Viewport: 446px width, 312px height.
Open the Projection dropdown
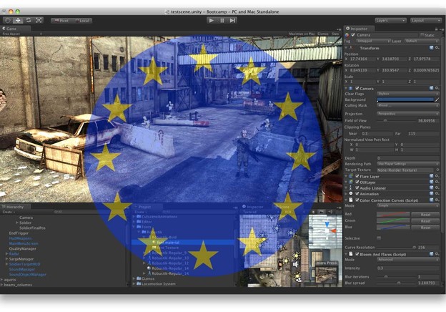(x=408, y=114)
